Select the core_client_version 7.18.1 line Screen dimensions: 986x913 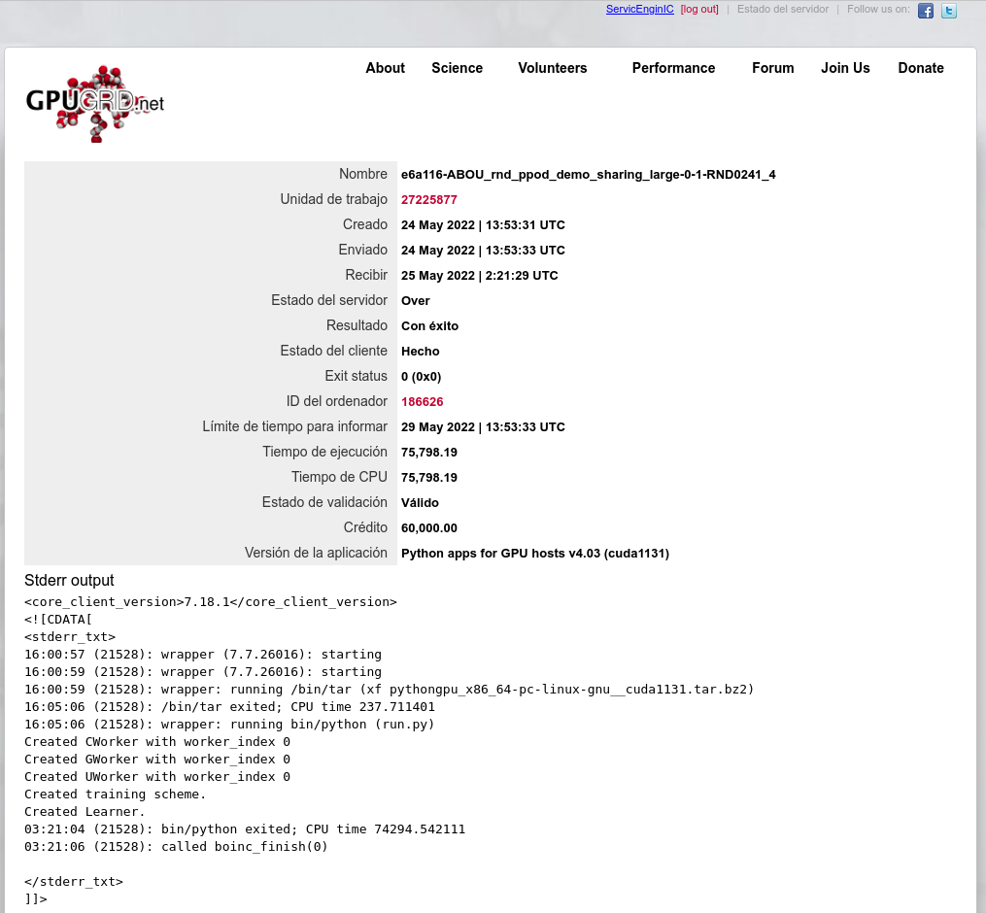coord(211,602)
